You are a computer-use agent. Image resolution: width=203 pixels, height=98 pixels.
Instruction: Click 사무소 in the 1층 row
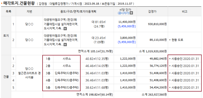tap(67, 59)
